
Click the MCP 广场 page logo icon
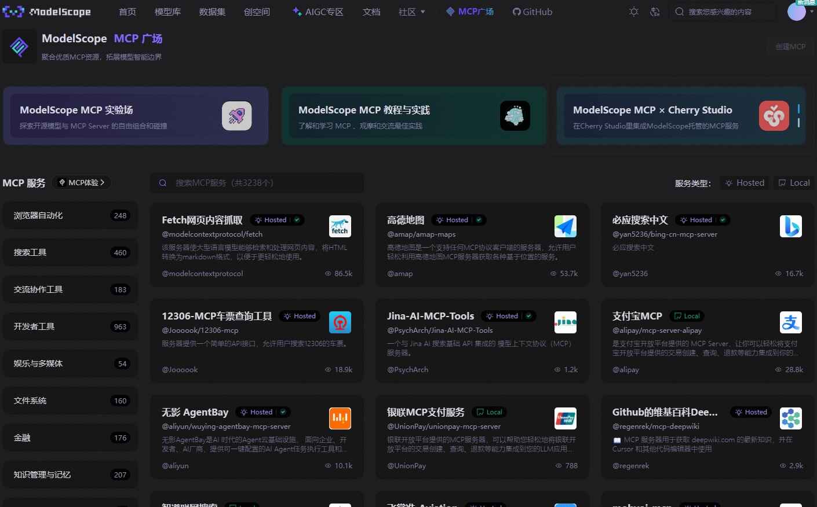coord(19,47)
